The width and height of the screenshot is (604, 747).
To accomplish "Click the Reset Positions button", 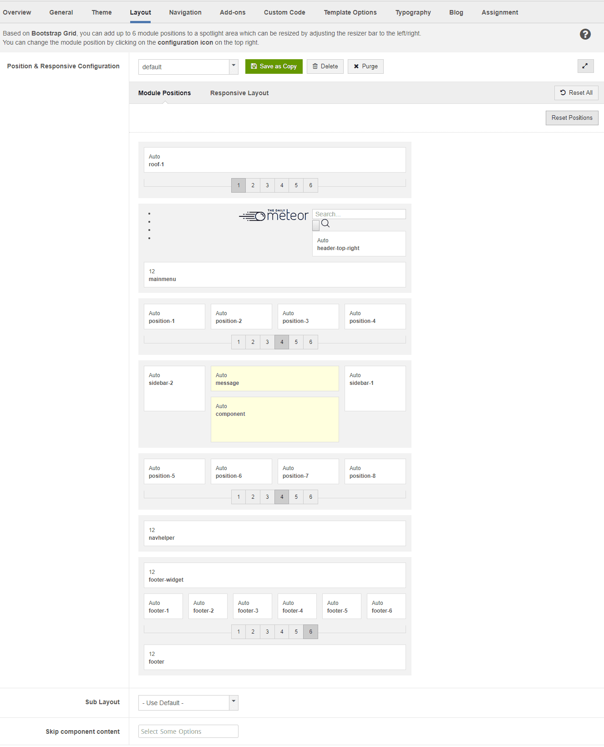I will tap(572, 118).
